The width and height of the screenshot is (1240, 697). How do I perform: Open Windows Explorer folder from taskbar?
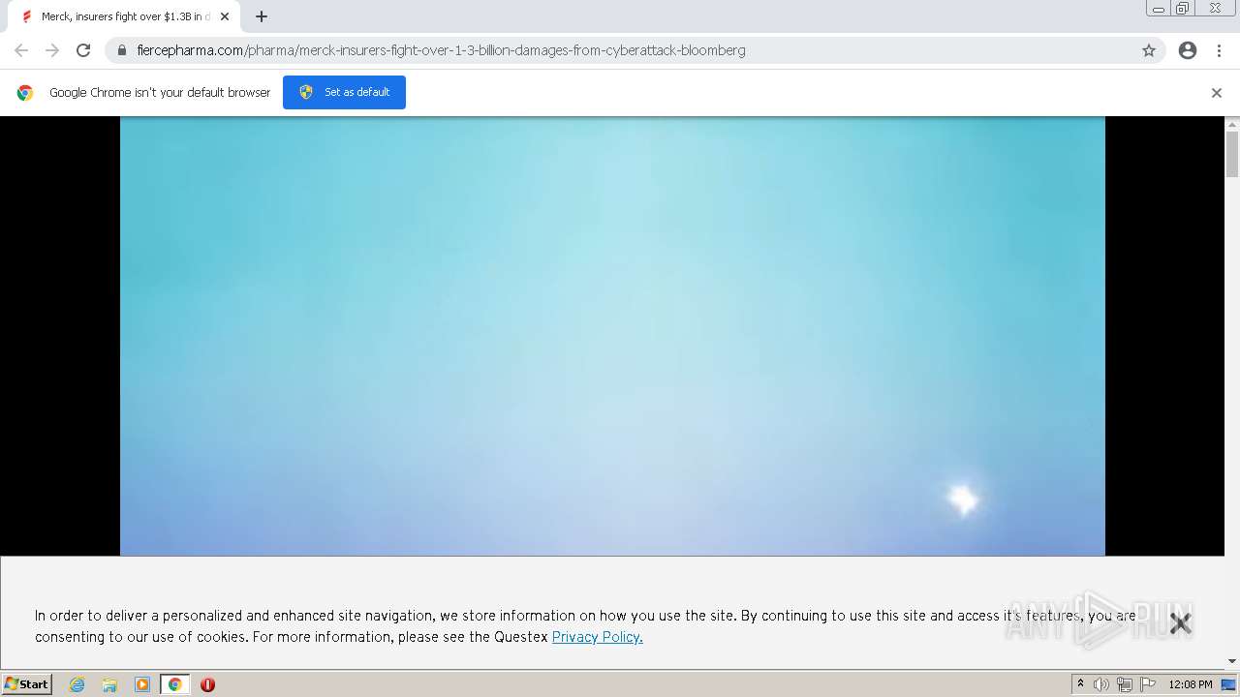(109, 684)
